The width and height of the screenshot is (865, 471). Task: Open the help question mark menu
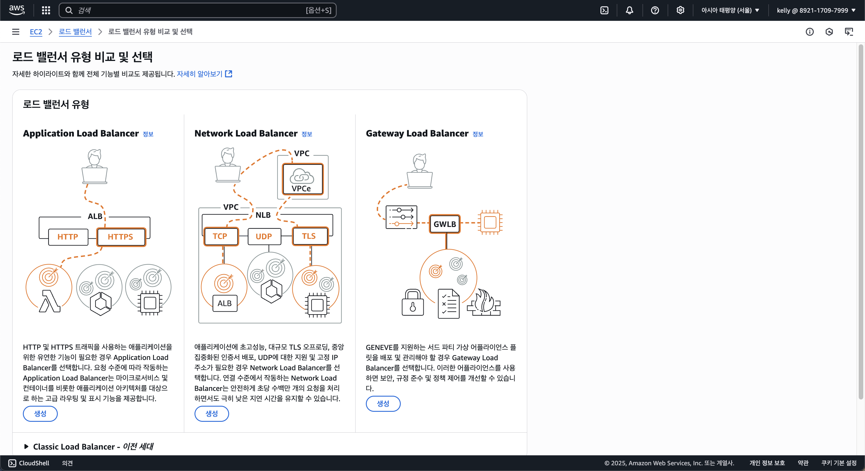click(x=654, y=10)
